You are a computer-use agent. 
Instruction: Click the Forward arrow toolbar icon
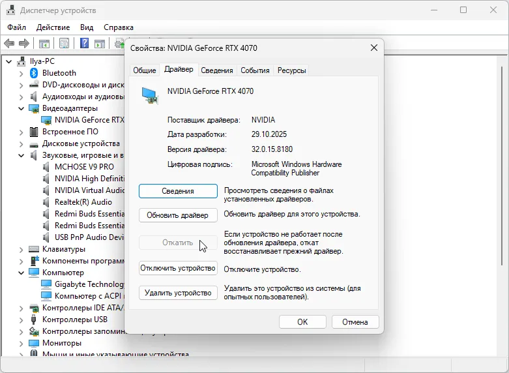[24, 43]
